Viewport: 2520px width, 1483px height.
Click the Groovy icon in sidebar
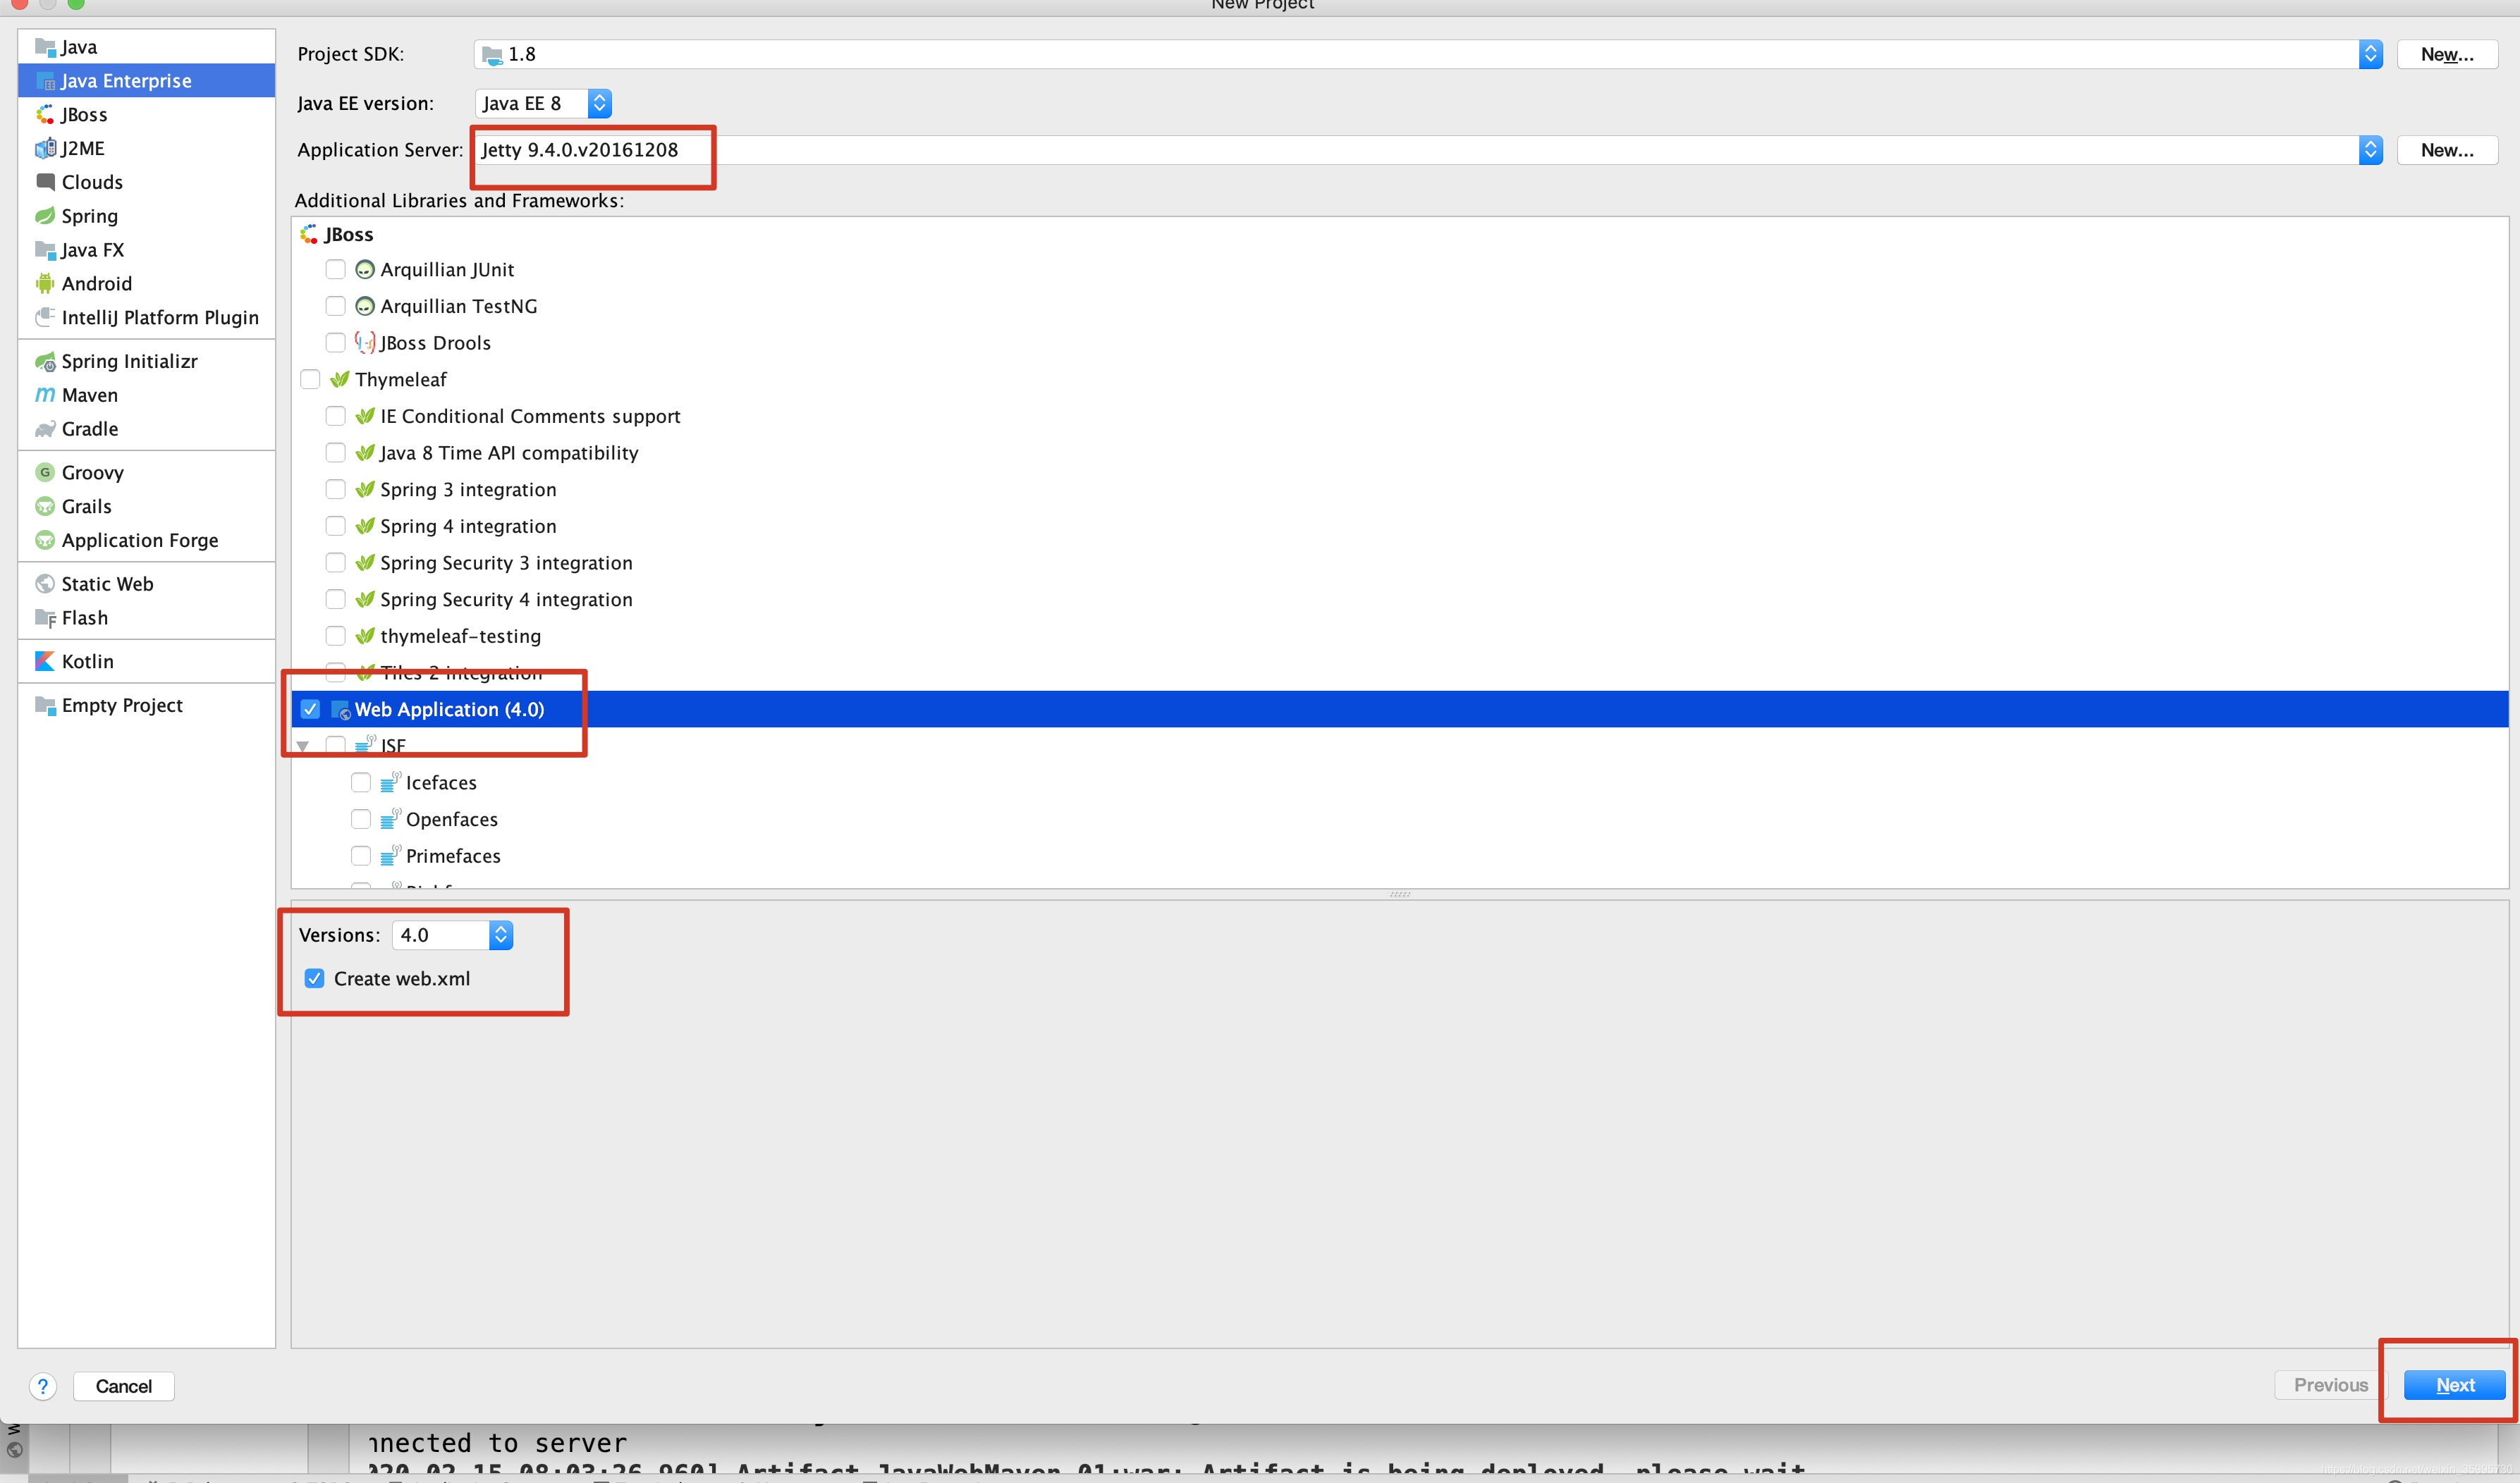44,473
